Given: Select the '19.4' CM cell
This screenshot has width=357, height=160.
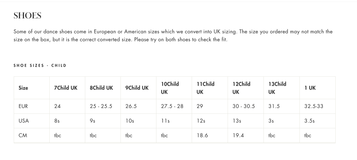Looking at the screenshot, I should coord(238,136).
